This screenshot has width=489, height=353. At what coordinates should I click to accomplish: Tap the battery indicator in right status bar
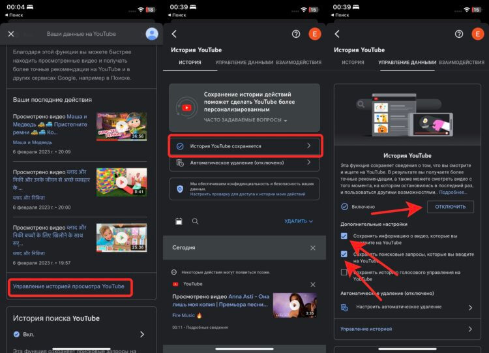click(x=476, y=10)
